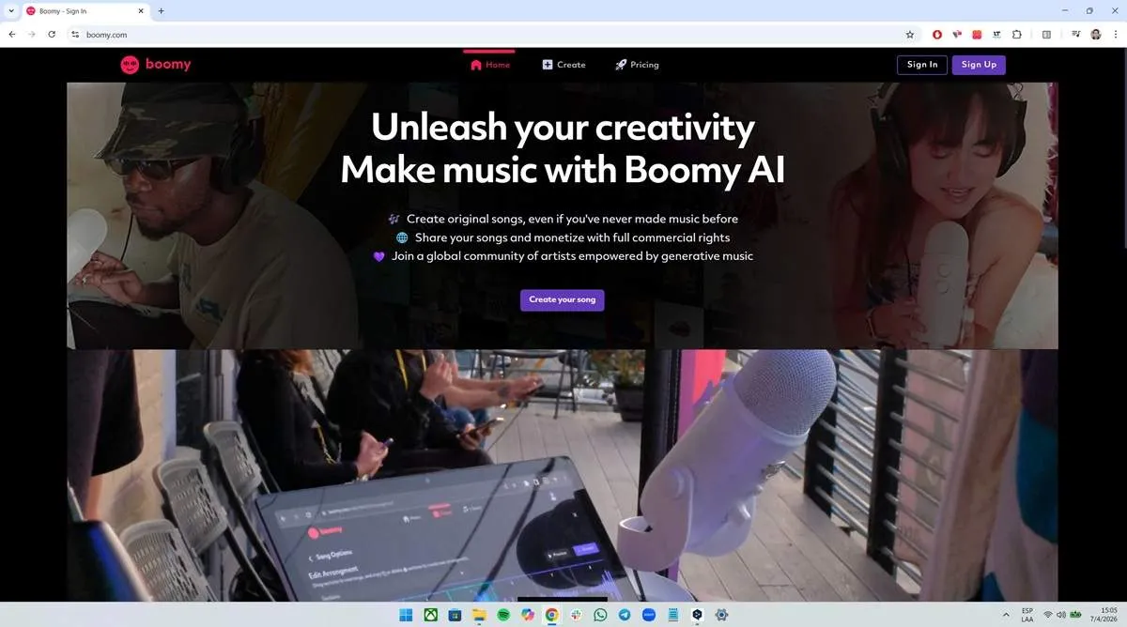Close the Boomy - Sign In tab

click(142, 11)
